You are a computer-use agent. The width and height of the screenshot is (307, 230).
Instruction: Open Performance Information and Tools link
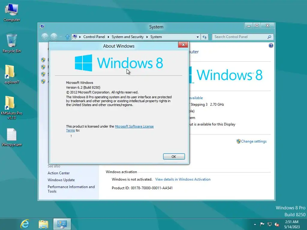click(71, 189)
